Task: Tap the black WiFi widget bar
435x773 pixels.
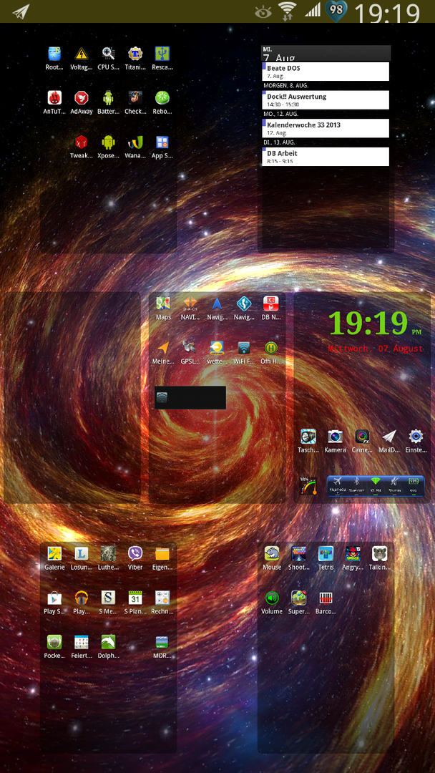Action: coord(190,397)
